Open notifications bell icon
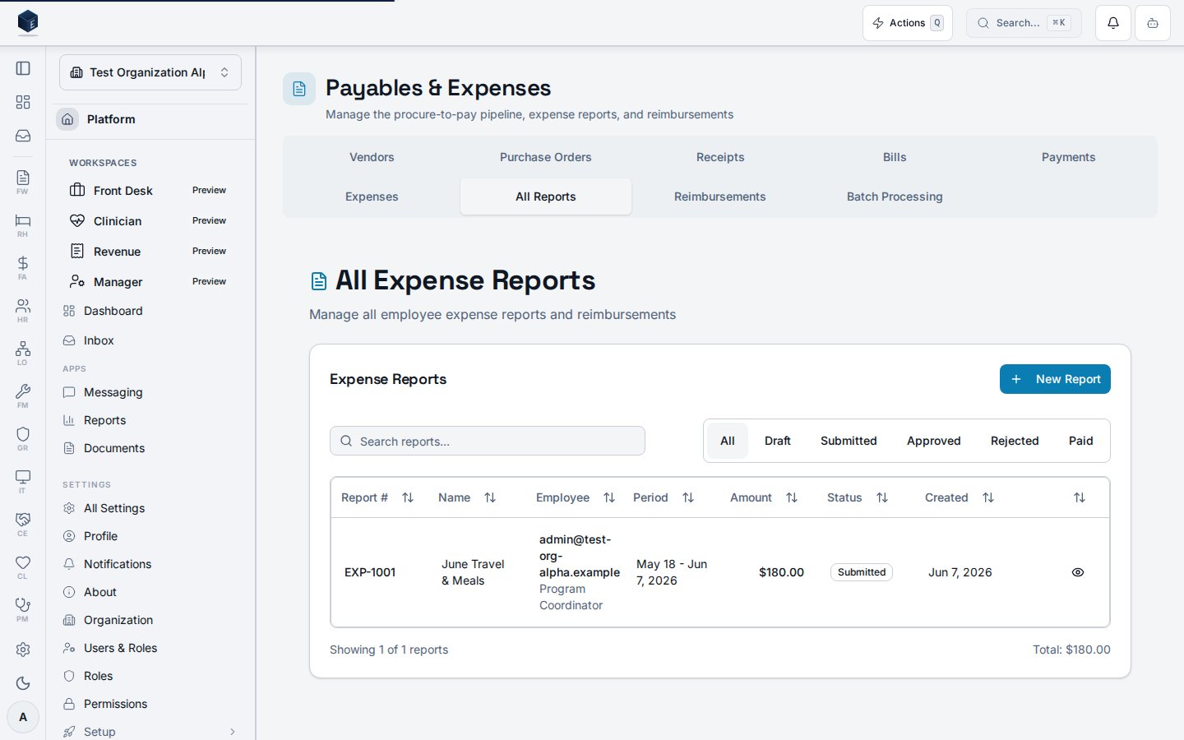Viewport: 1184px width, 740px height. [x=1113, y=23]
